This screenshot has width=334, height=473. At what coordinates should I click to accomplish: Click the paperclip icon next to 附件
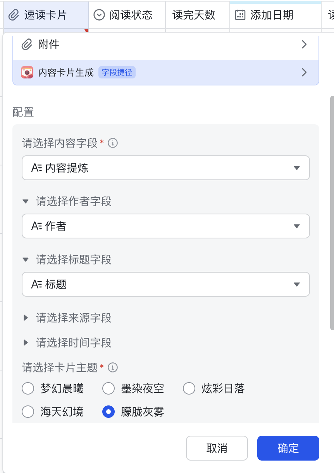(27, 45)
